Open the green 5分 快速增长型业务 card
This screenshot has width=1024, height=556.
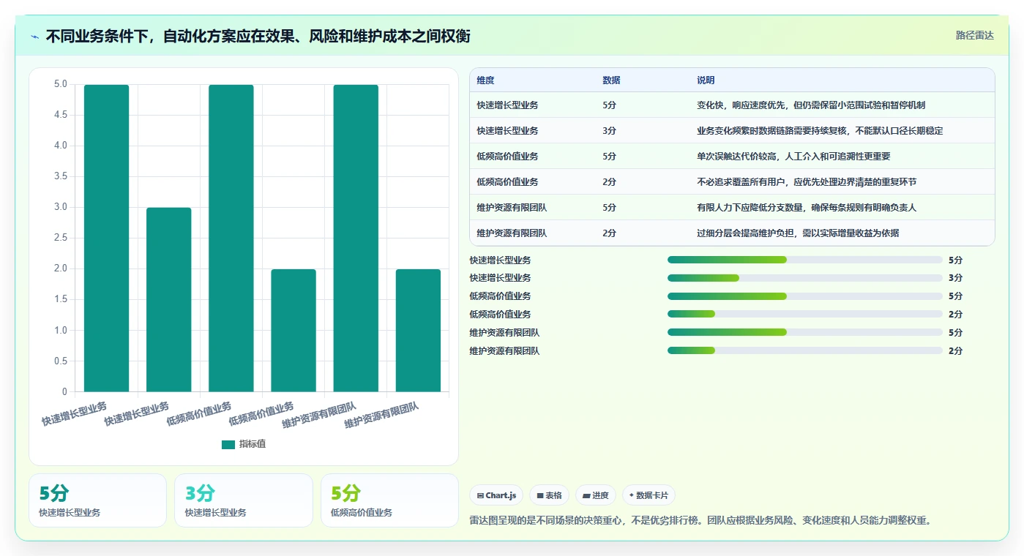tap(98, 500)
